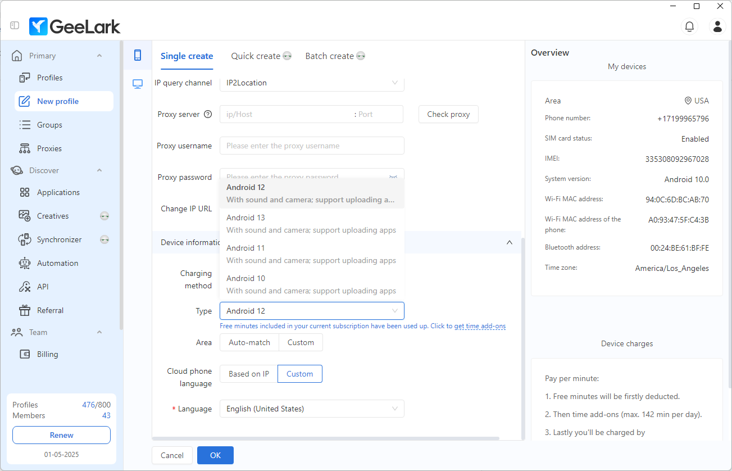The height and width of the screenshot is (471, 732).
Task: Click the premium badge beside Synchronizer
Action: pos(104,239)
